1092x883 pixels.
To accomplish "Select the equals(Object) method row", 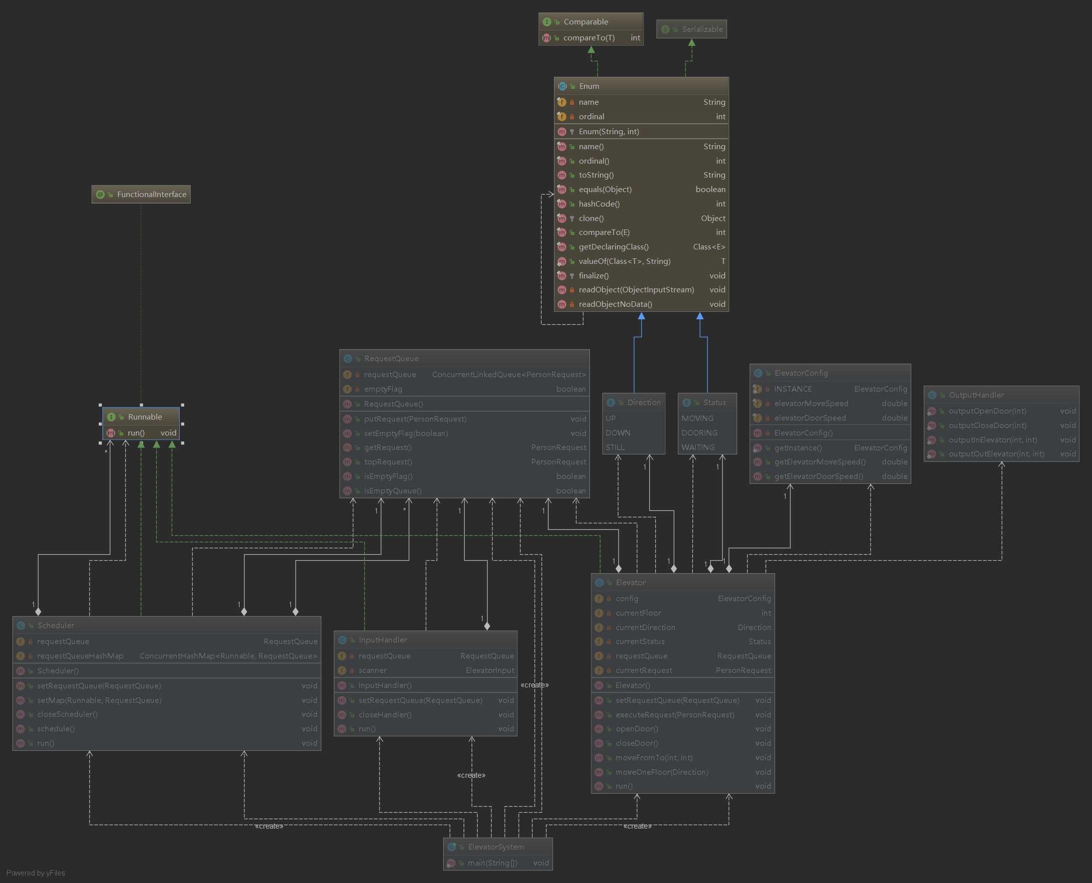I will pos(641,189).
